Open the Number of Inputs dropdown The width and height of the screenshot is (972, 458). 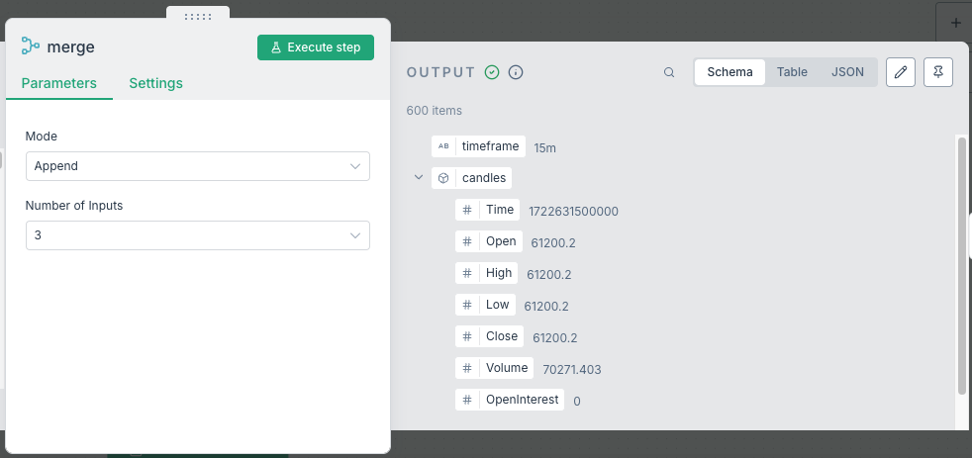tap(198, 235)
